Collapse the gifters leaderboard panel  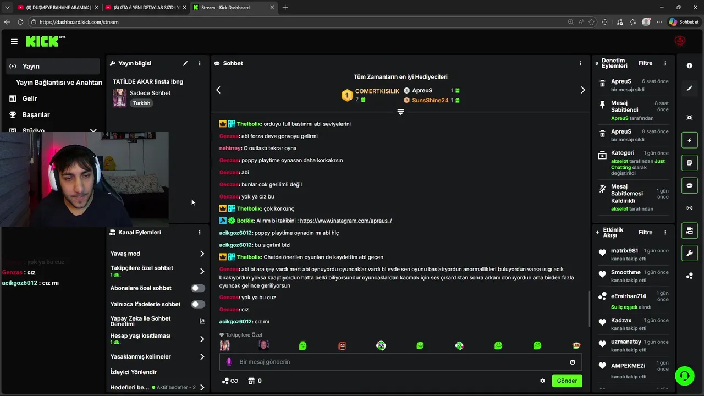pos(400,112)
